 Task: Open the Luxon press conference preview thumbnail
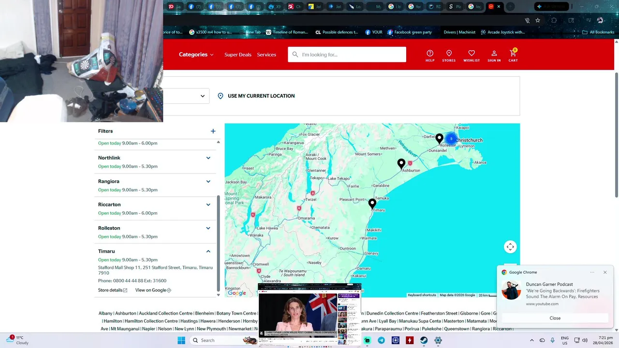(x=309, y=315)
